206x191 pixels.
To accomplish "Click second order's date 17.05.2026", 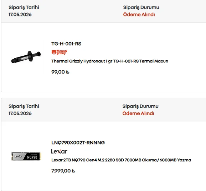I will tap(20, 114).
